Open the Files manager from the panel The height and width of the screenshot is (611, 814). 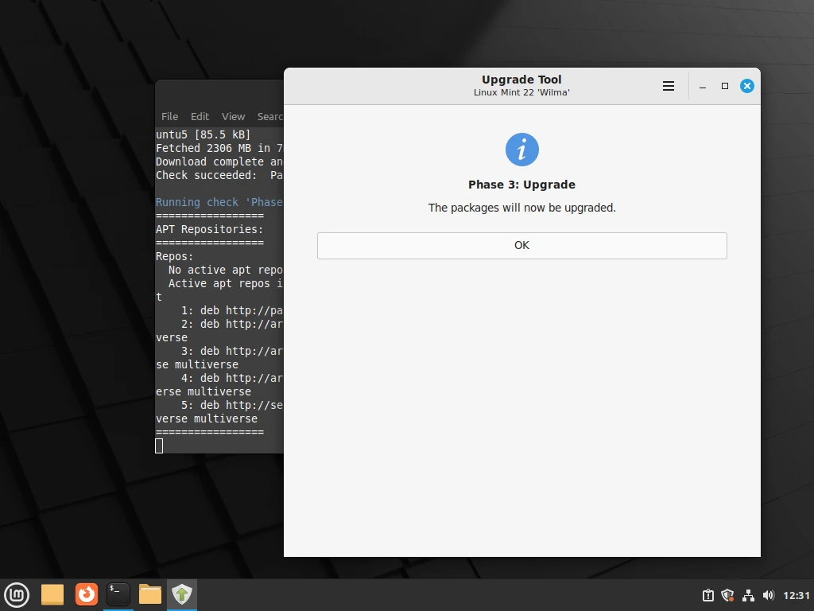[x=150, y=594]
